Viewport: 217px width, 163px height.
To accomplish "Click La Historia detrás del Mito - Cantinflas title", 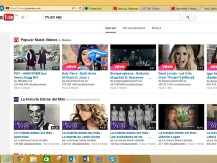I will coord(34,135).
